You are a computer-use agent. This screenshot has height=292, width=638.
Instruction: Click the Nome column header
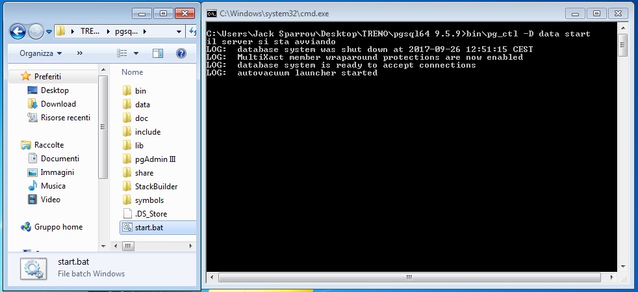tap(133, 72)
